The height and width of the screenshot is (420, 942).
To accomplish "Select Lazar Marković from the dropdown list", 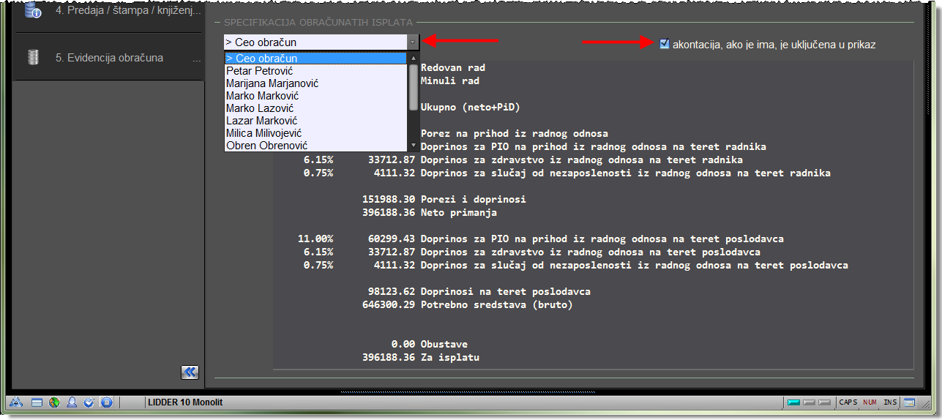I will [x=315, y=121].
